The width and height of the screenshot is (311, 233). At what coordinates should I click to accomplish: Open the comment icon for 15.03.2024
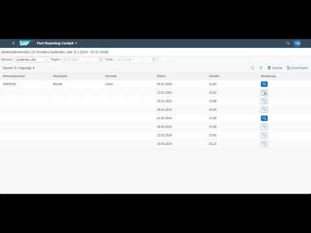click(264, 144)
